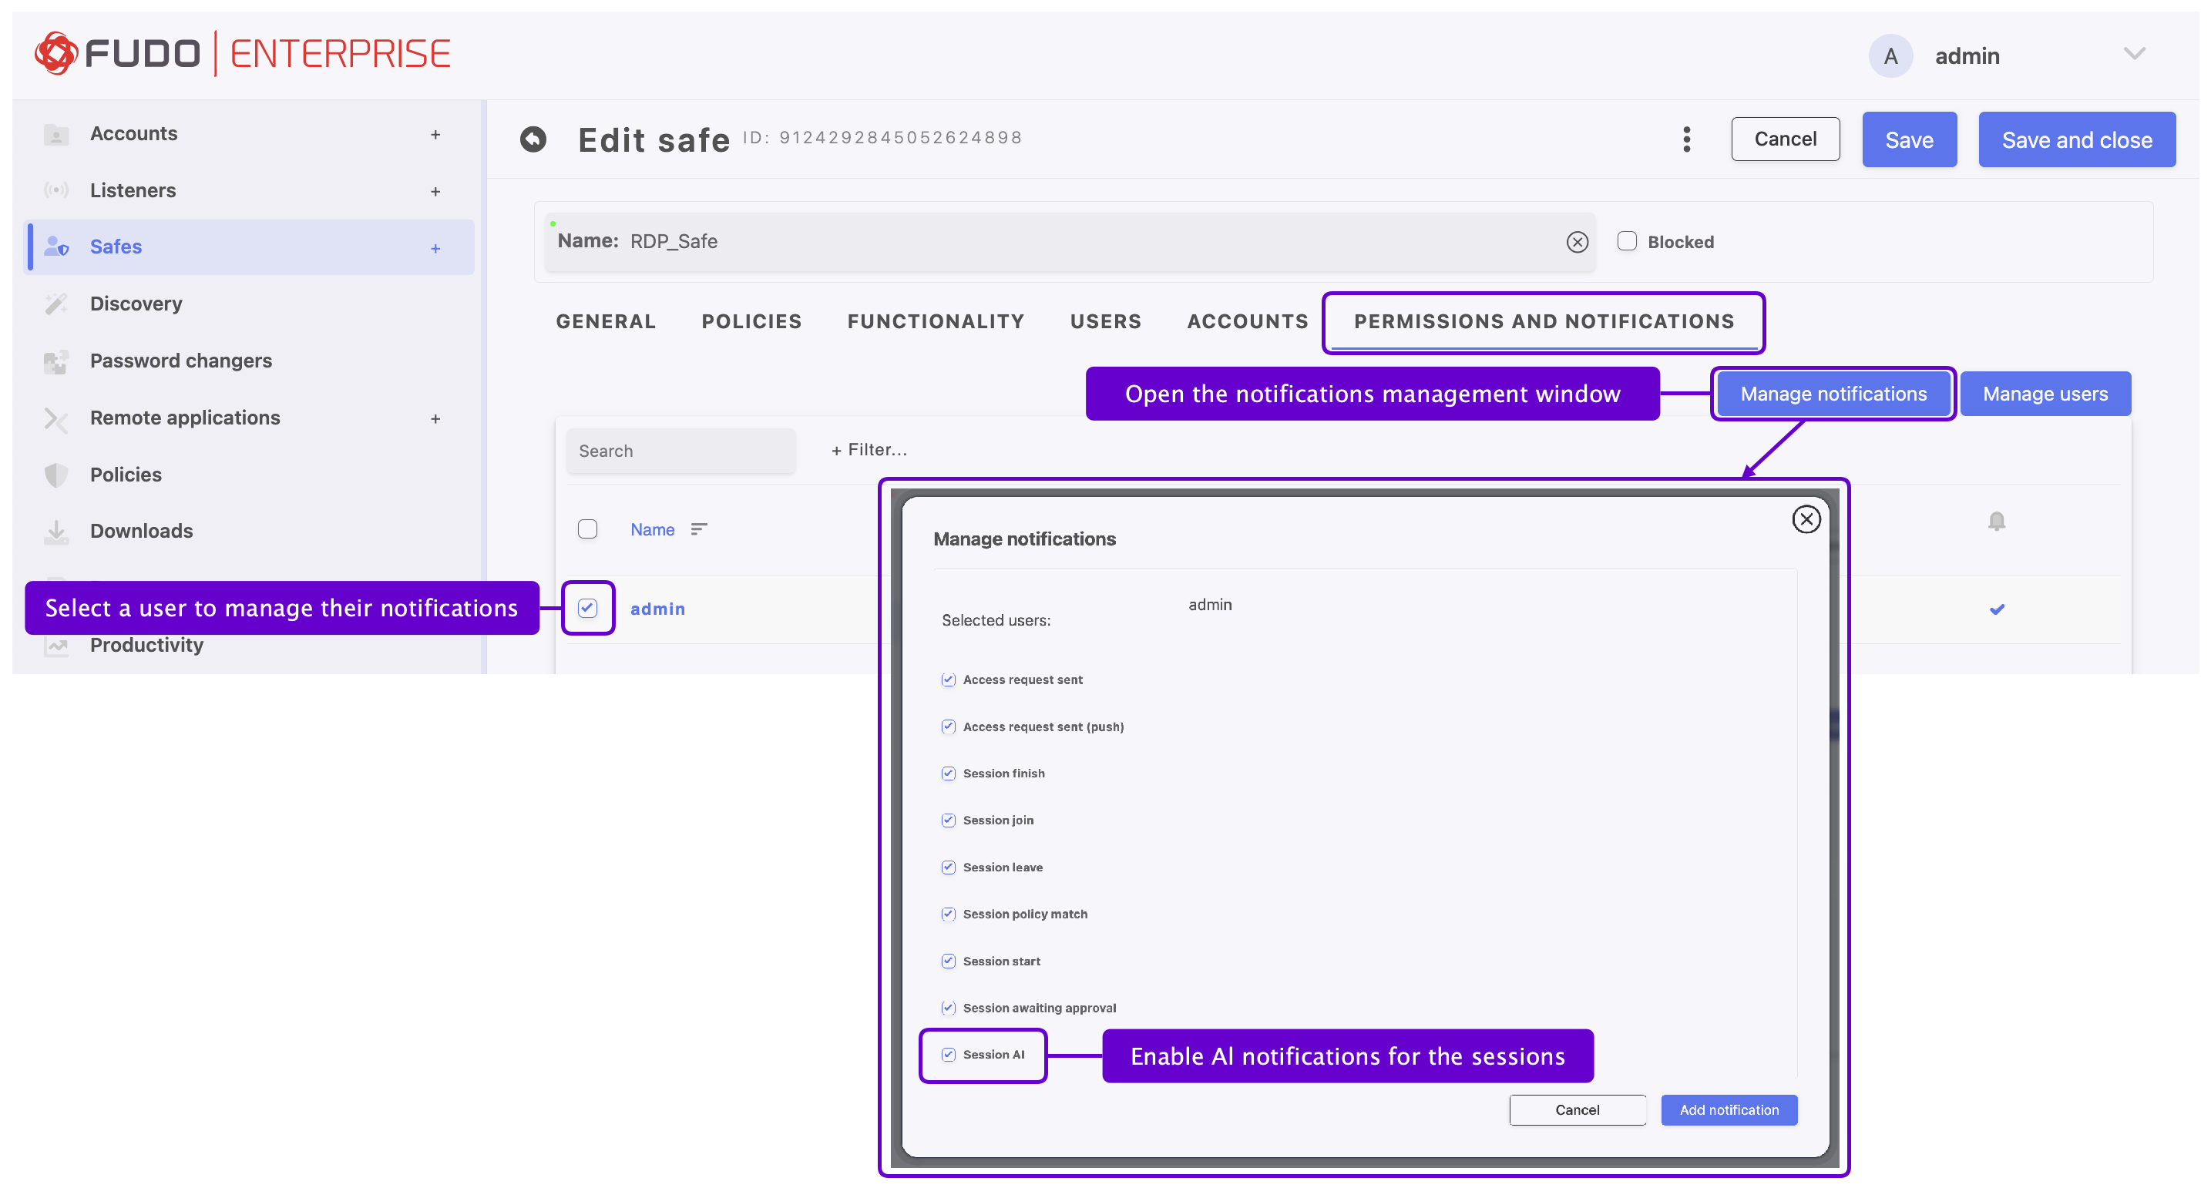Click plus next to Accounts
The height and width of the screenshot is (1188, 2211).
[x=435, y=135]
